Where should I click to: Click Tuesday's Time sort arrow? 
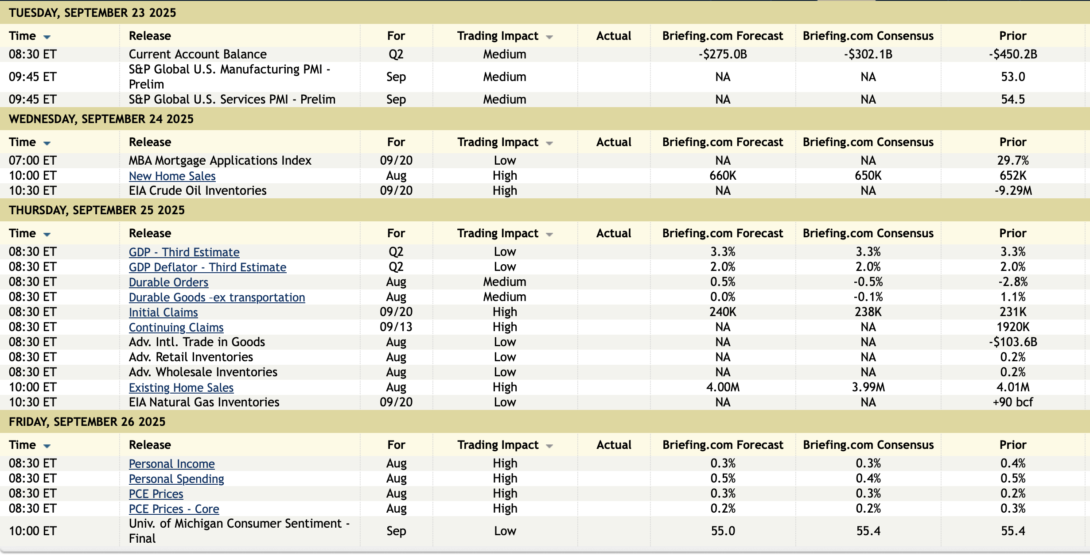coord(47,37)
